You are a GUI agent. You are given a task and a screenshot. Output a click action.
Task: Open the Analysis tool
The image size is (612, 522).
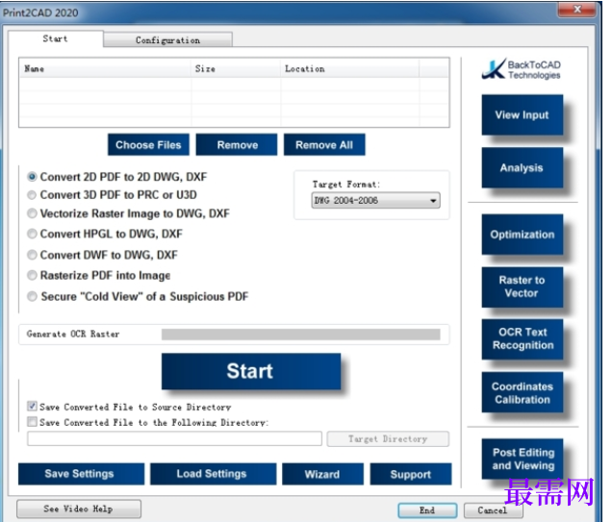point(523,167)
